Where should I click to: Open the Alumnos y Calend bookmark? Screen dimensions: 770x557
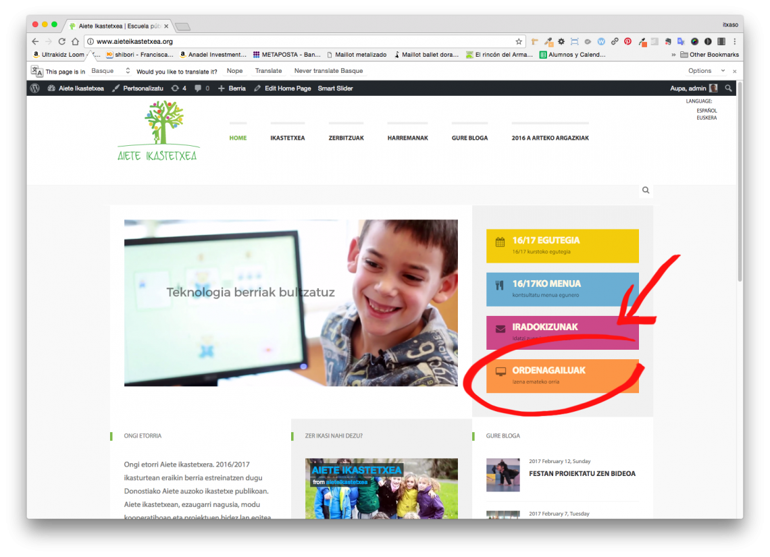click(x=572, y=55)
